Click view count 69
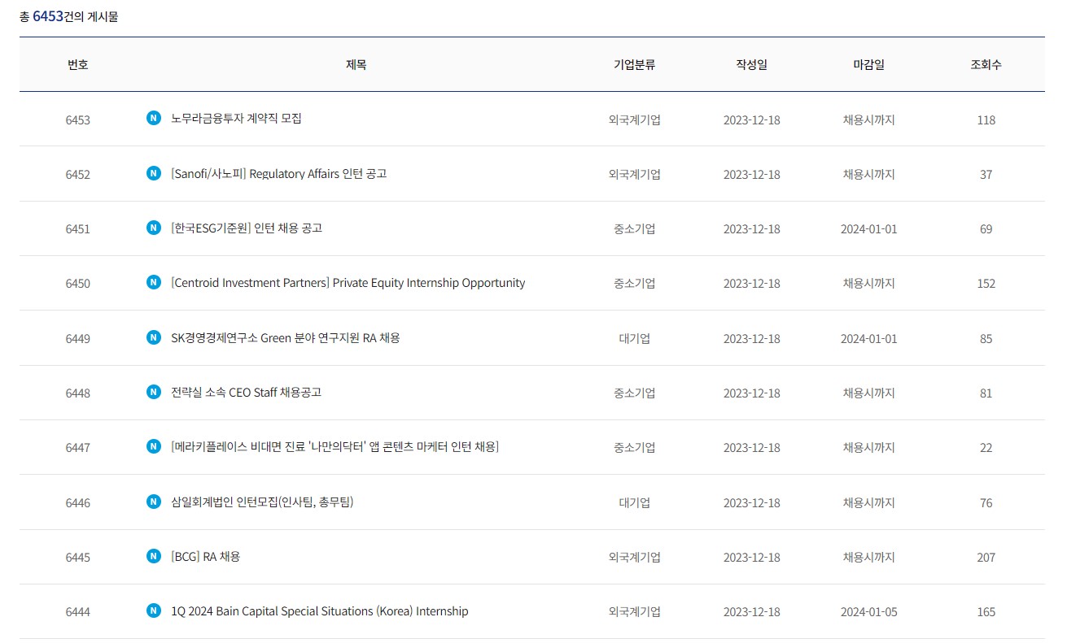This screenshot has width=1067, height=643. (986, 229)
